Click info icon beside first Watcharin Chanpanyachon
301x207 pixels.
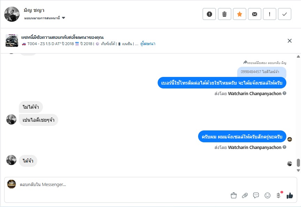coord(285,93)
